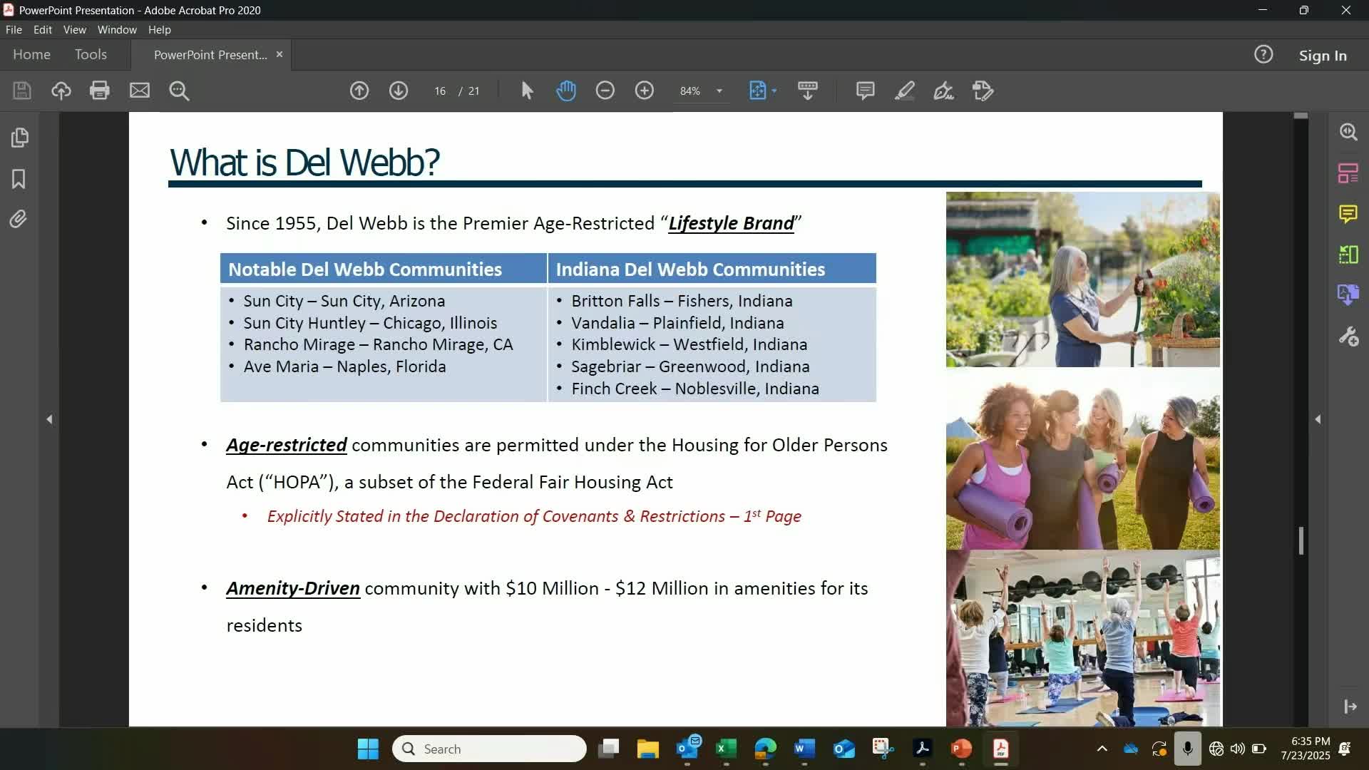
Task: Open More Tools wrench icon
Action: pos(1348,336)
